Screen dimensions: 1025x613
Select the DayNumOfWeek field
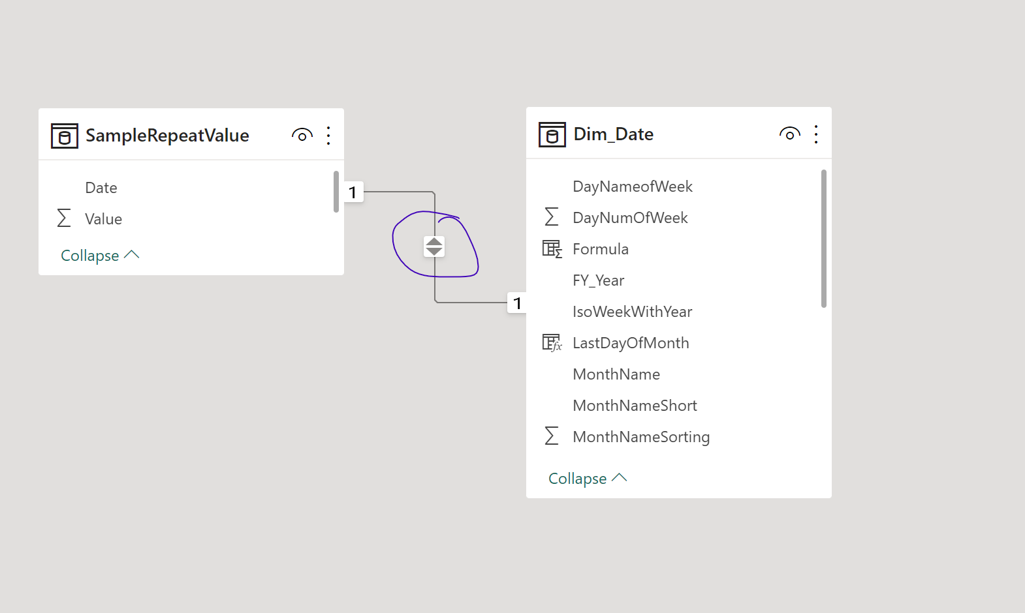pyautogui.click(x=630, y=218)
